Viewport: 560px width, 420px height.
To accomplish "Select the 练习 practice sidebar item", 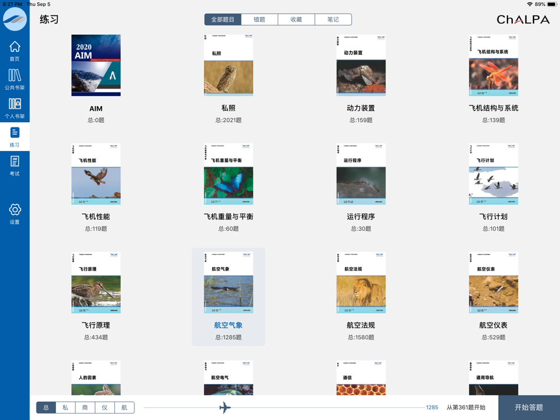I will (x=15, y=137).
